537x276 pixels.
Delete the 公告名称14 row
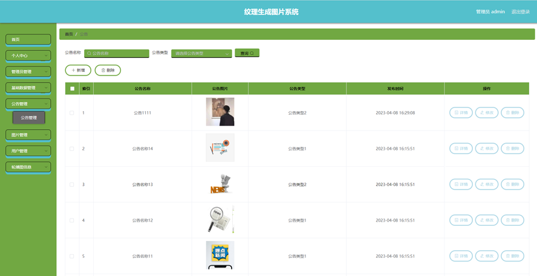pyautogui.click(x=512, y=149)
